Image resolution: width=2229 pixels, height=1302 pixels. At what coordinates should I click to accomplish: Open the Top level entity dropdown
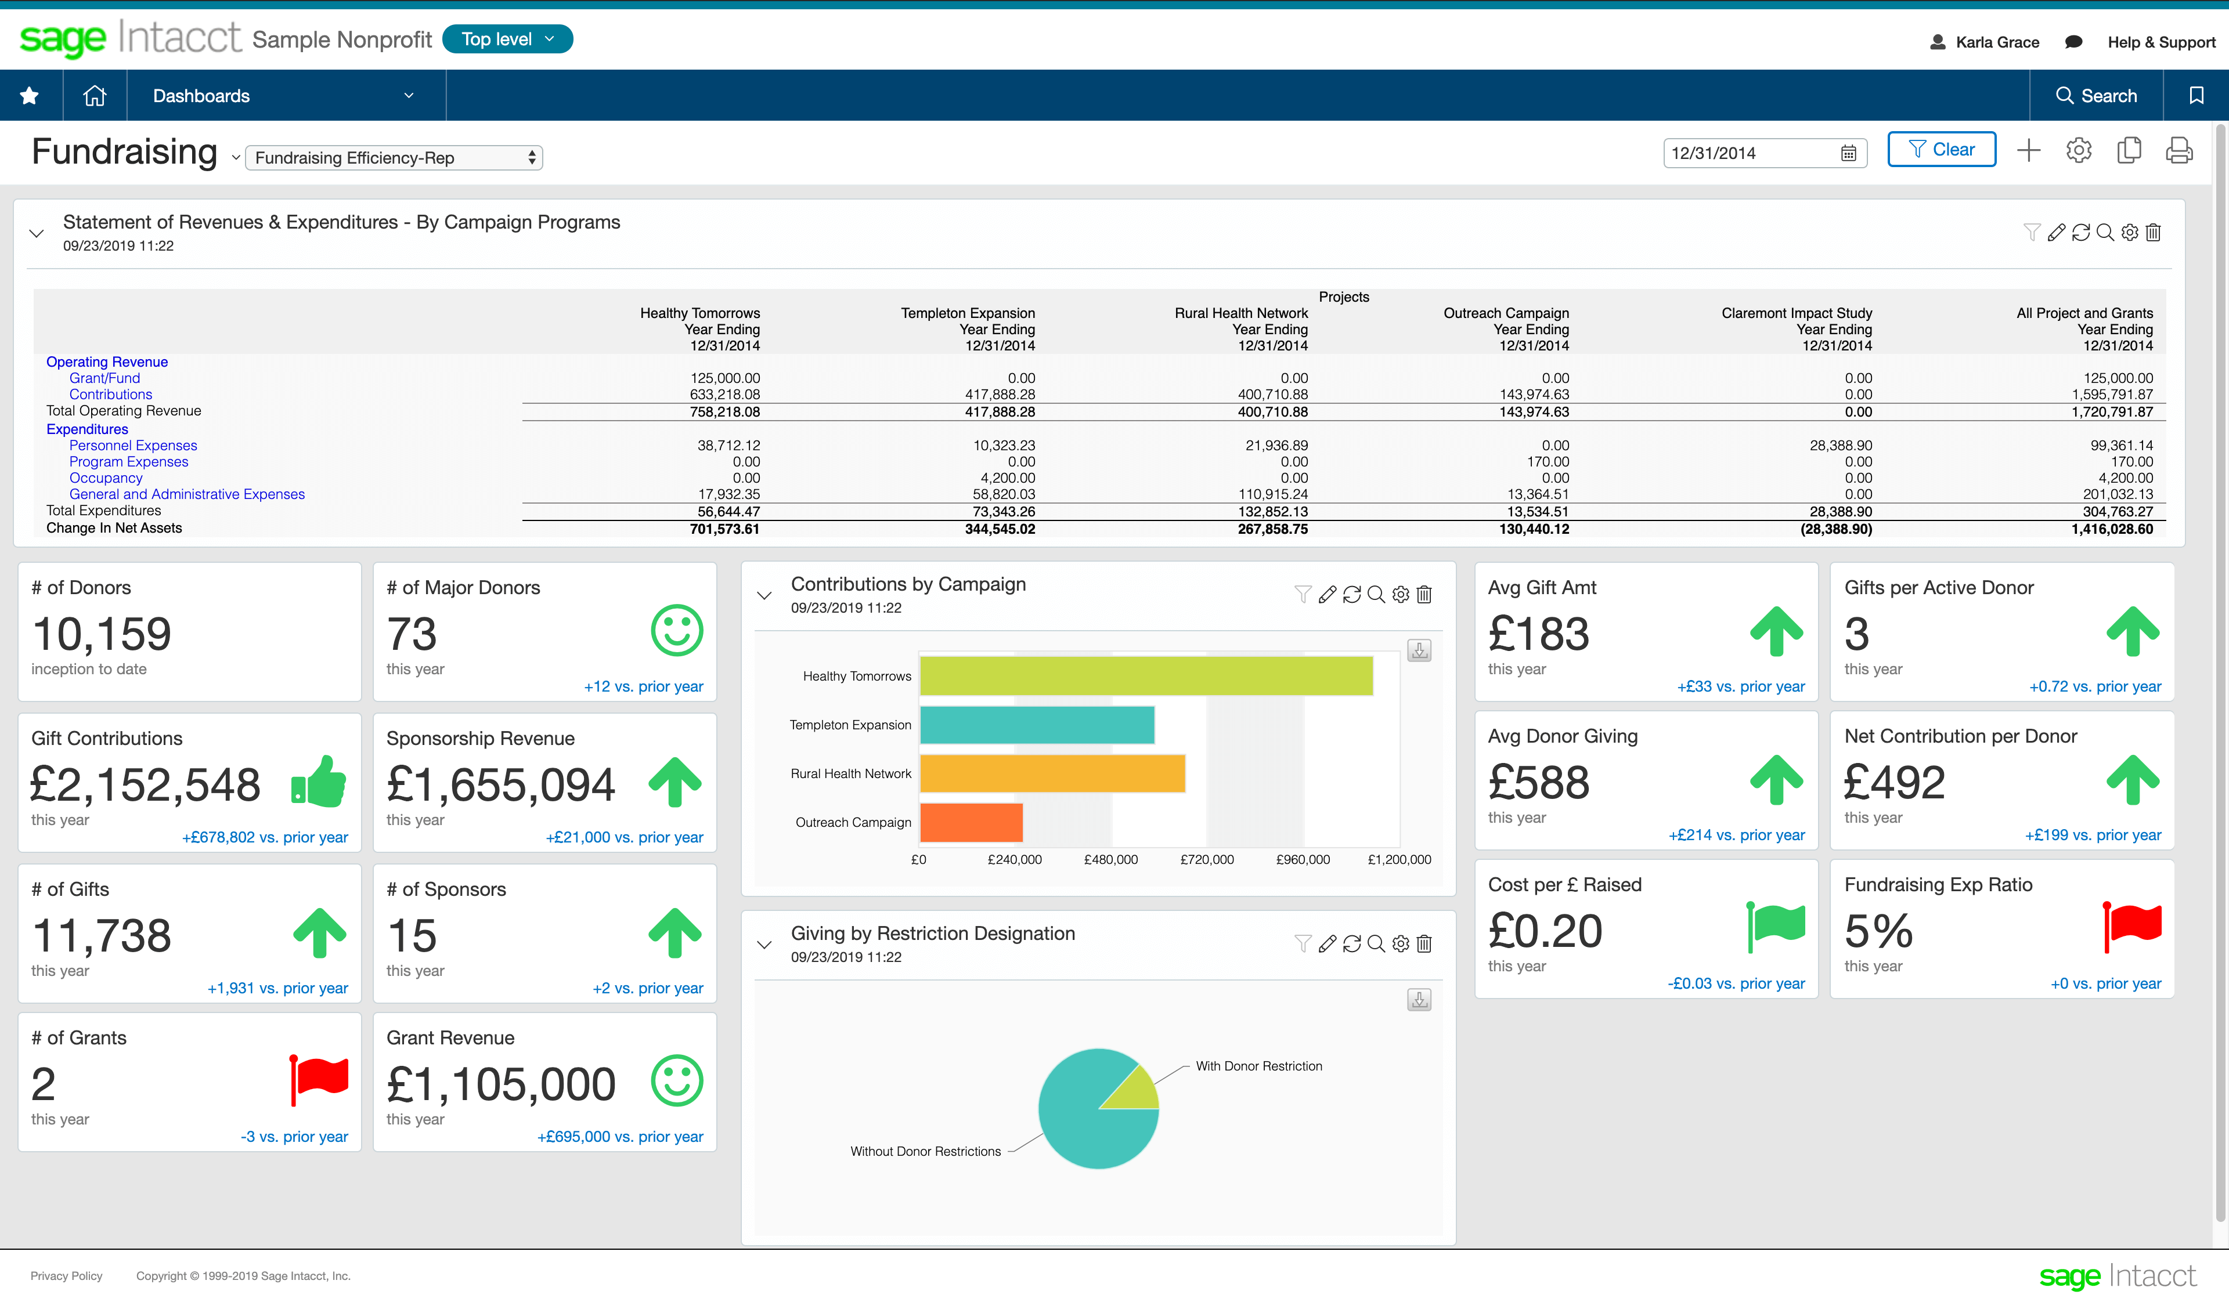pos(507,40)
